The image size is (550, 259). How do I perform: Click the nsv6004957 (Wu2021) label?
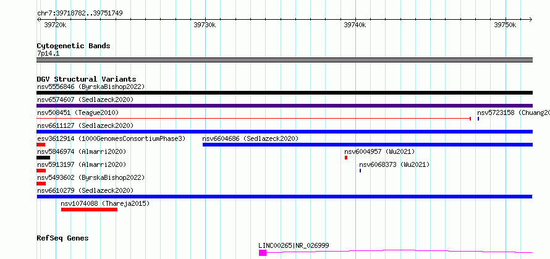379,151
